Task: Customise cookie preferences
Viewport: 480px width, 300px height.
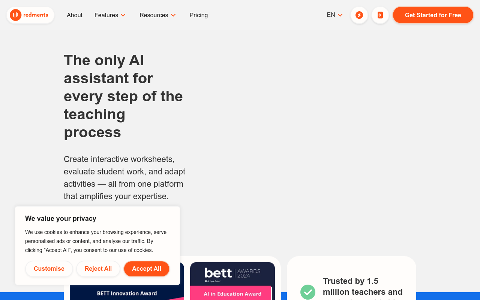Action: [49, 269]
